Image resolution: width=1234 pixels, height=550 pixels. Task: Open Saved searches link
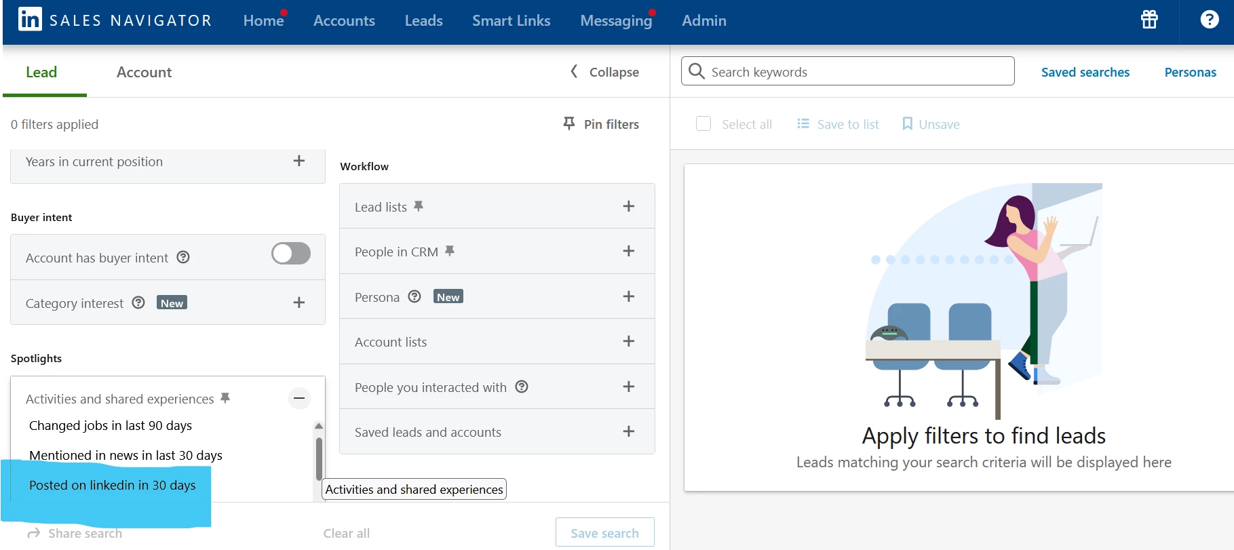pos(1085,72)
